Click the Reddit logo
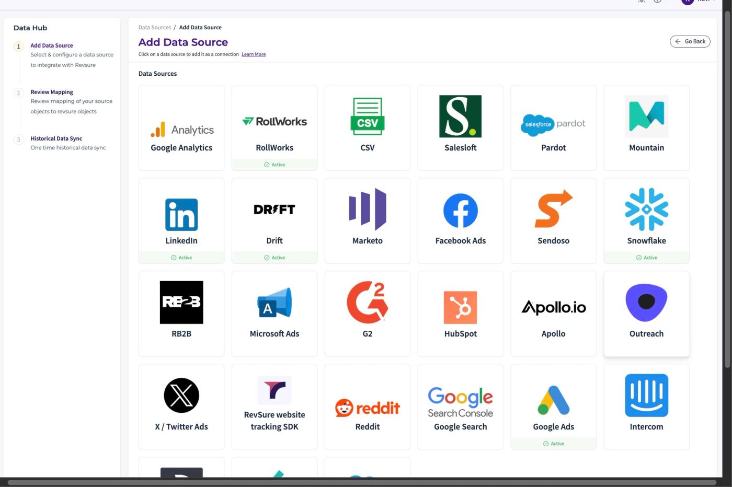 [x=368, y=408]
